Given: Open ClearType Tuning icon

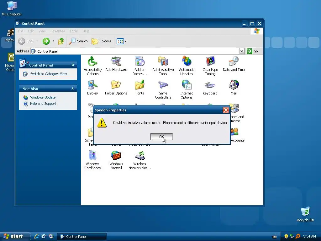Looking at the screenshot, I should pos(210,66).
